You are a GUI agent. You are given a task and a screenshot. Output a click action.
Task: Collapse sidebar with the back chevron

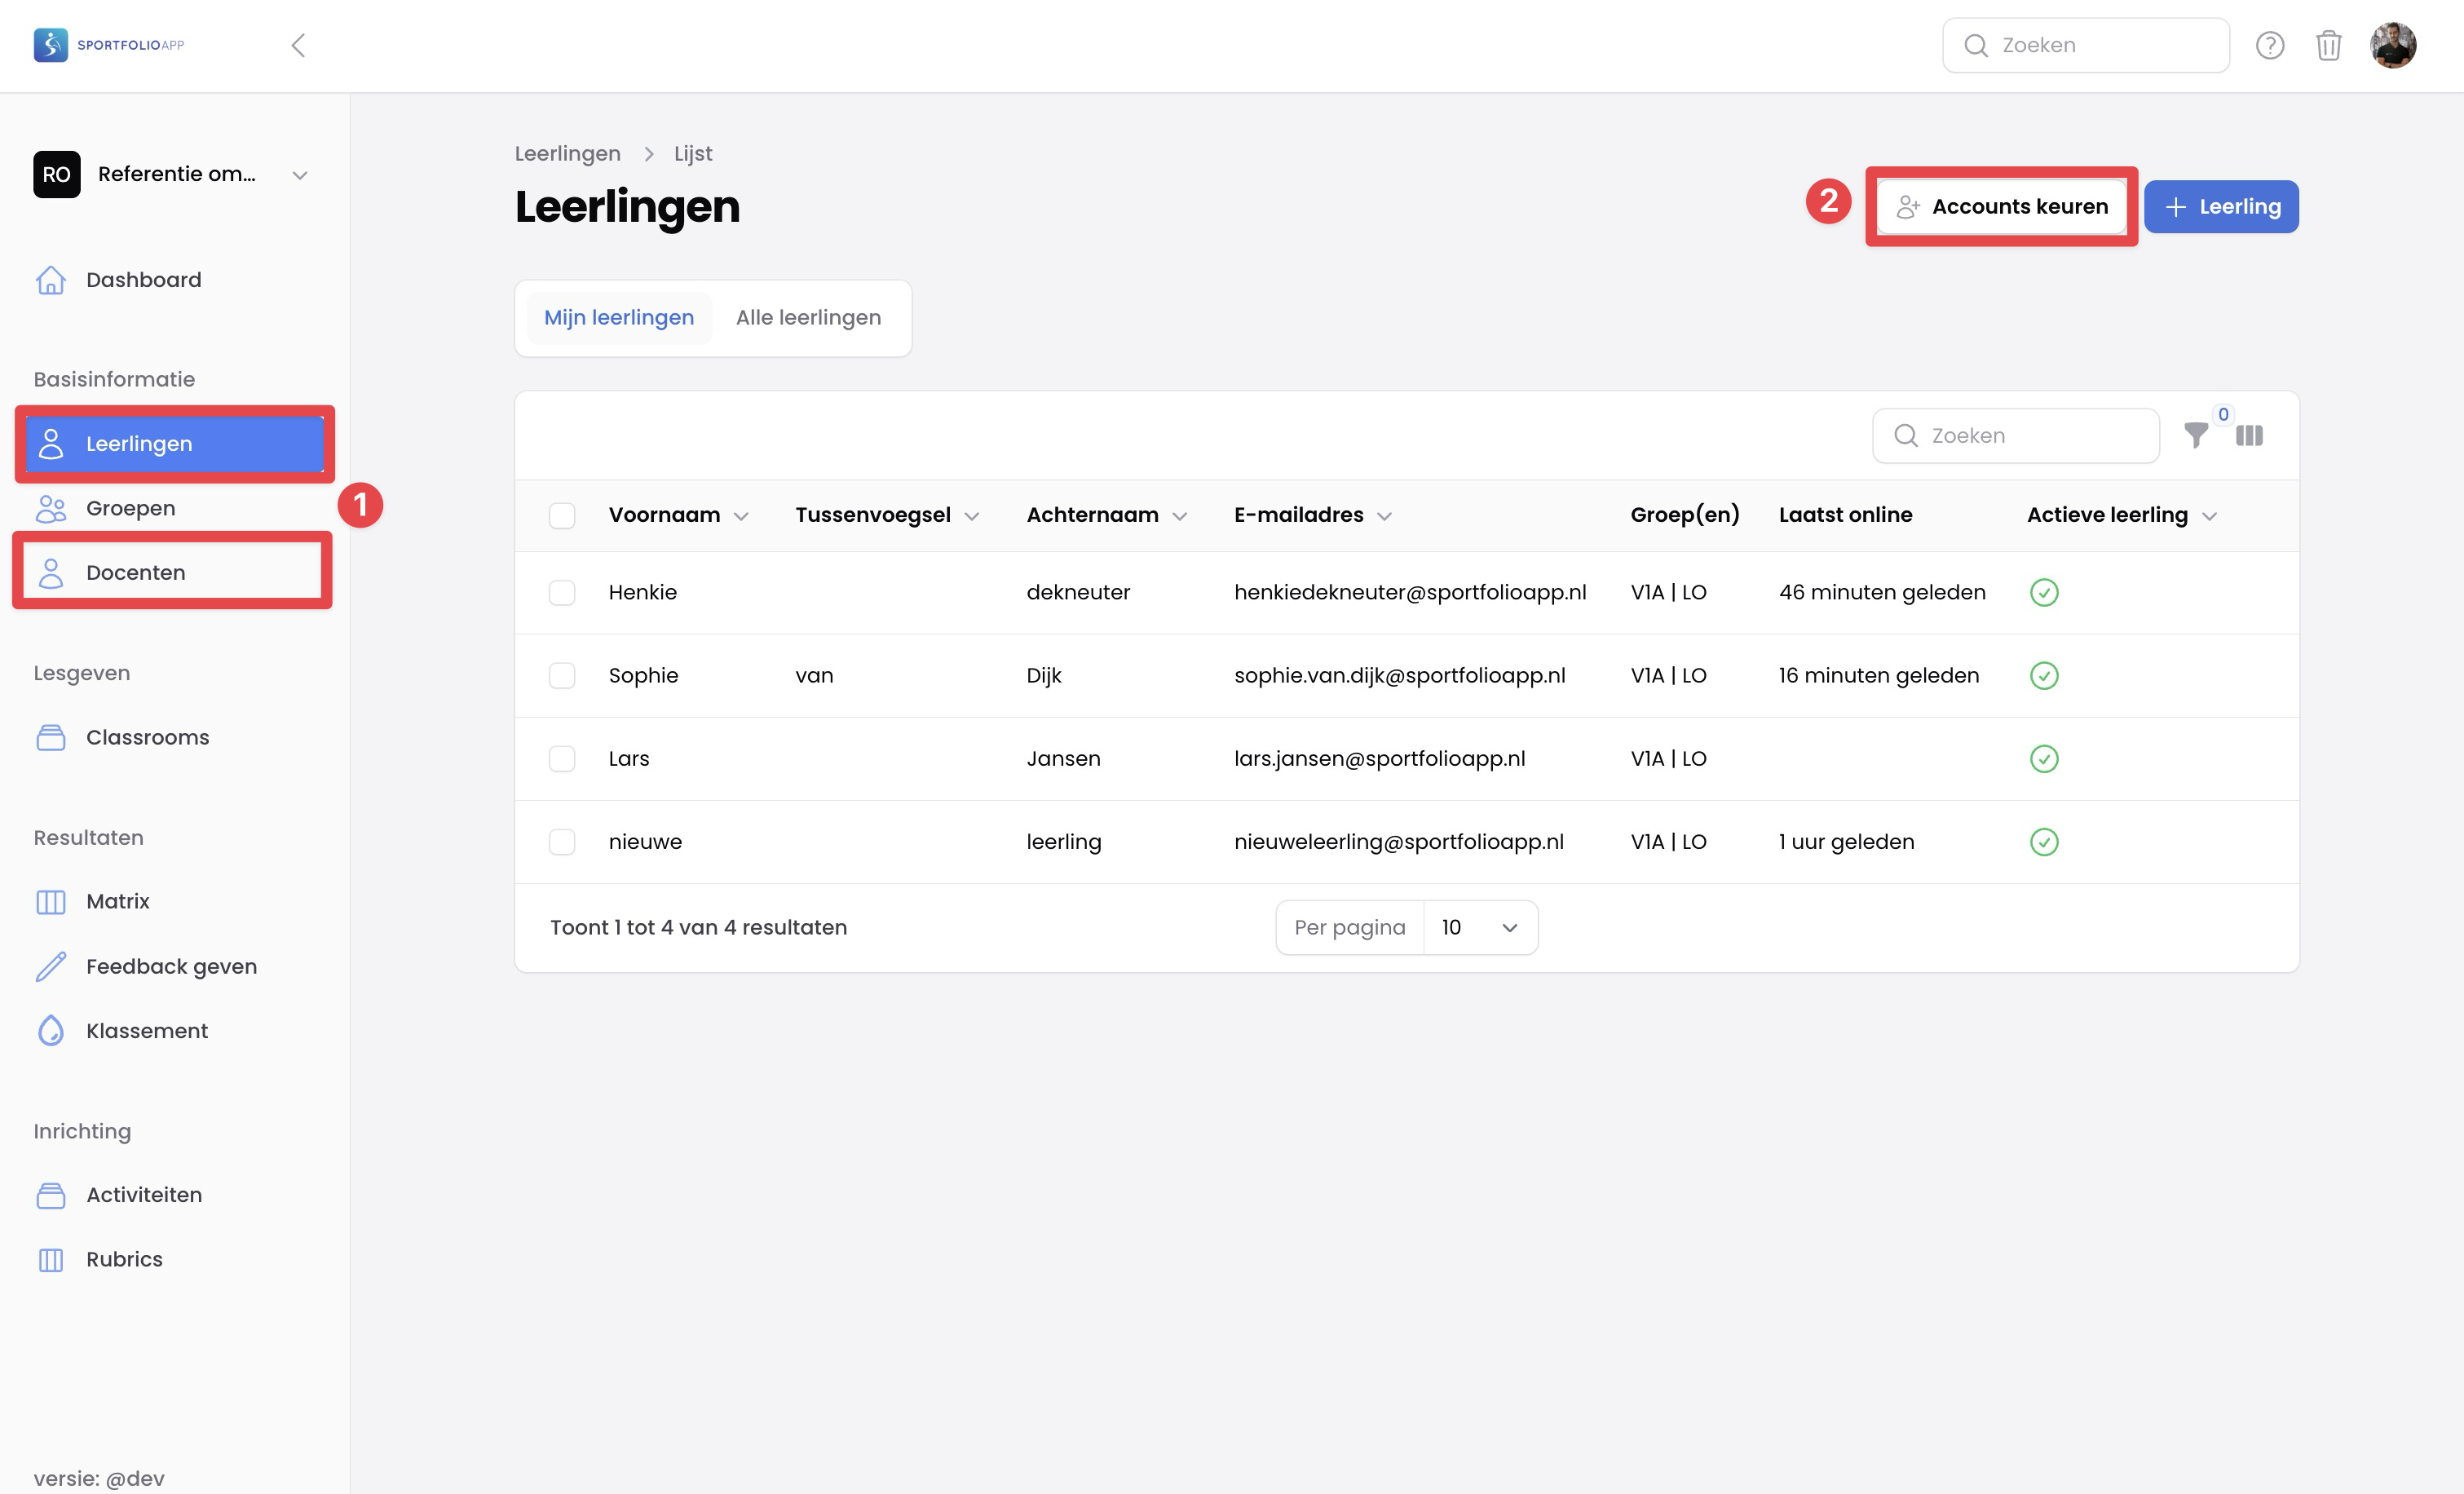pos(298,45)
